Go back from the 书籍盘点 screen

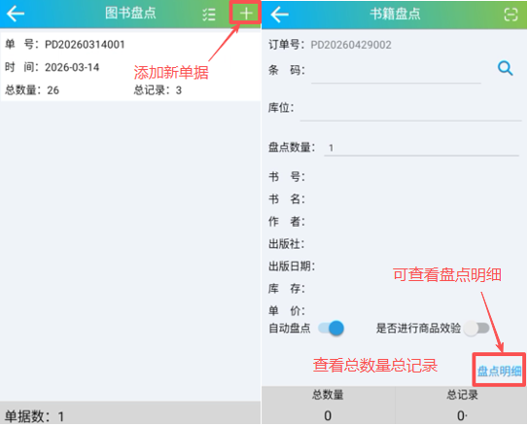coord(279,15)
